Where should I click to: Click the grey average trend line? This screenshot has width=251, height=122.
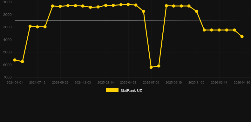click(128, 21)
